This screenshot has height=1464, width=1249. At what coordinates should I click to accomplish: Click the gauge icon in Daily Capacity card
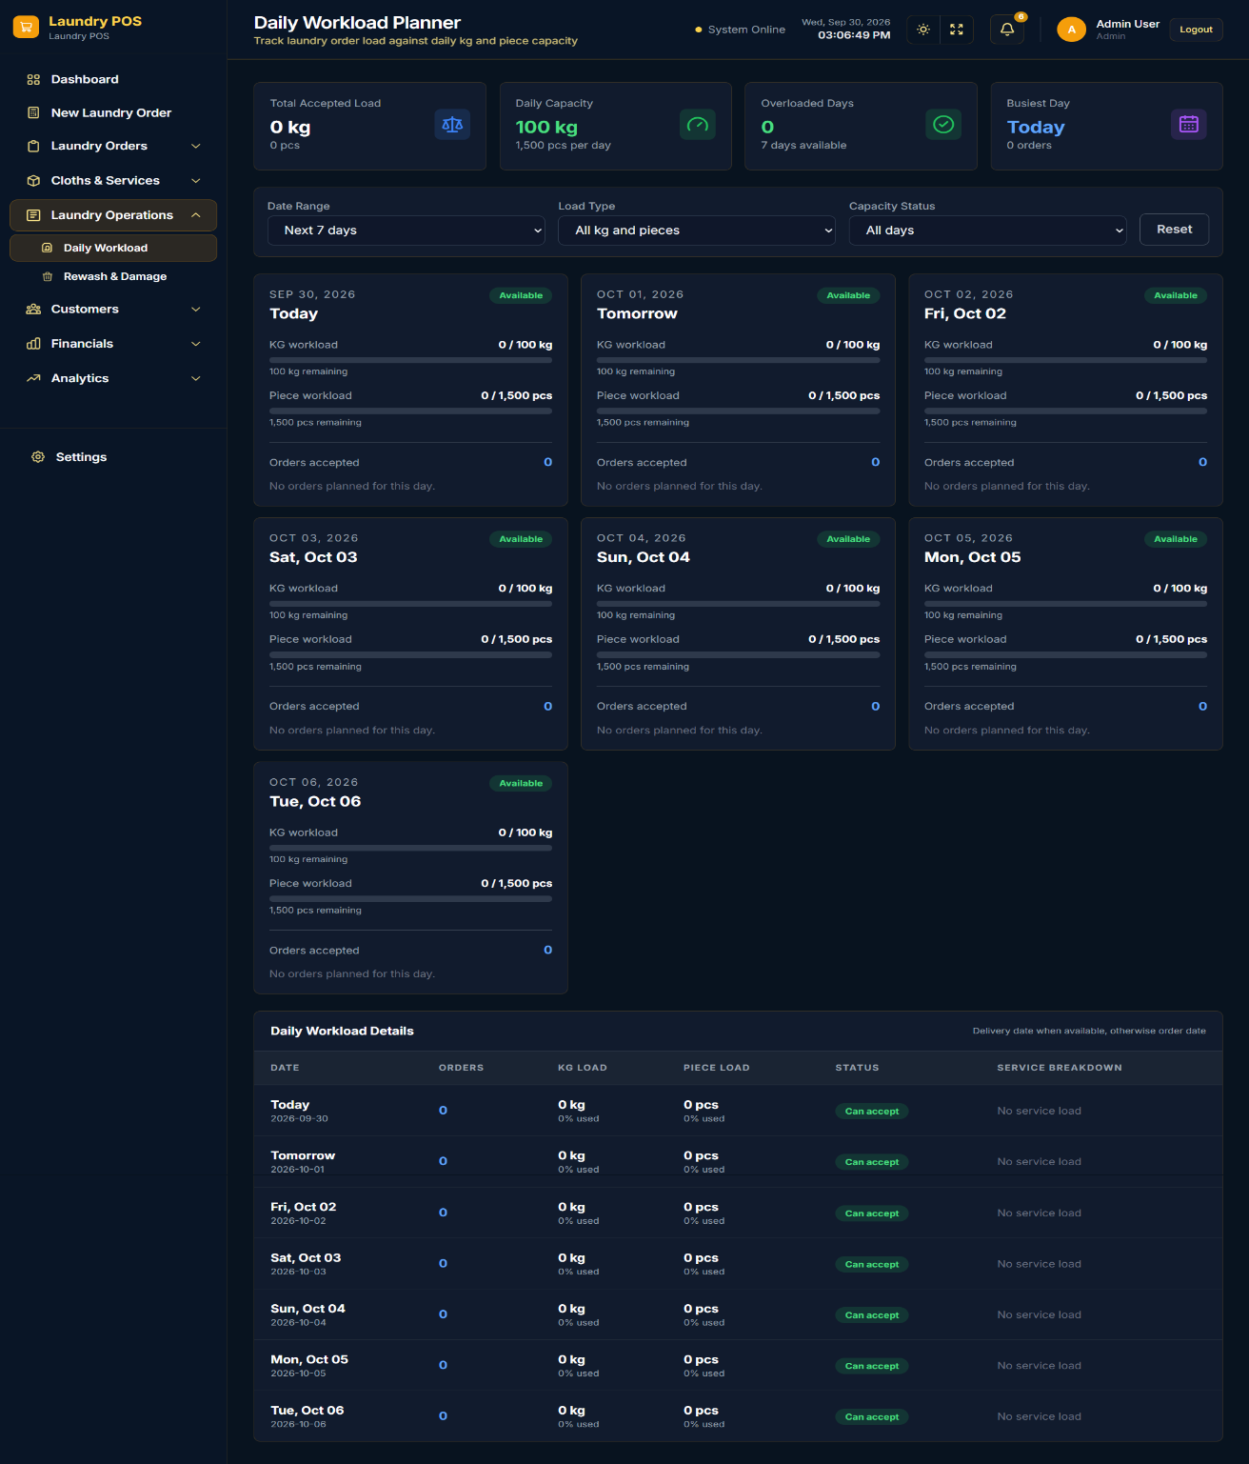click(x=698, y=125)
